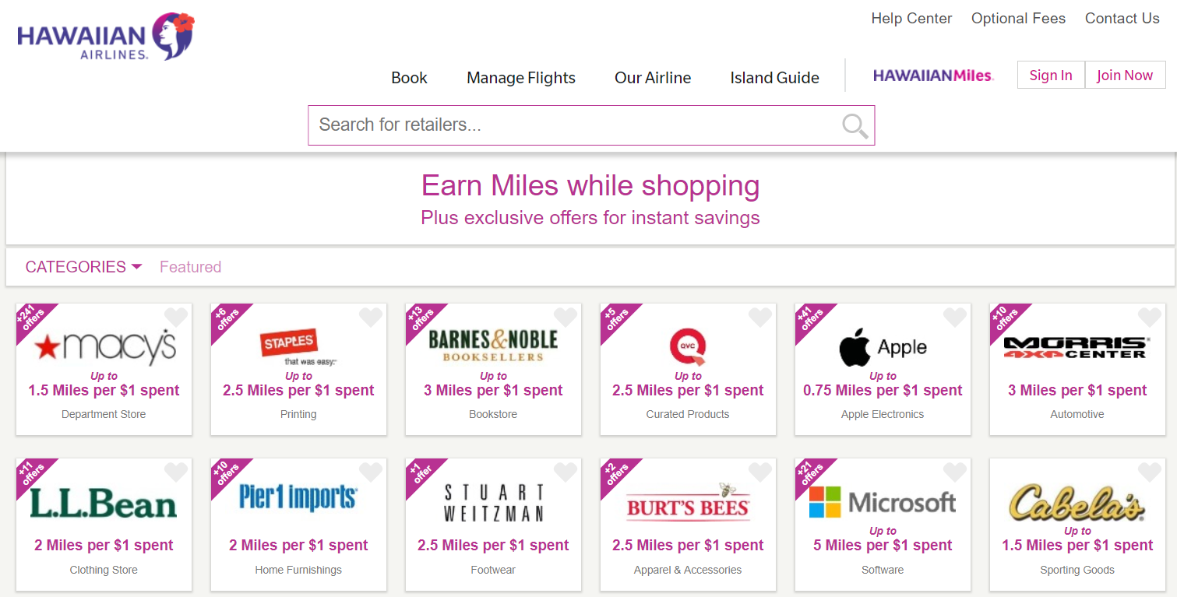Favorite Macy's with the heart icon
This screenshot has height=597, width=1177.
click(x=176, y=317)
